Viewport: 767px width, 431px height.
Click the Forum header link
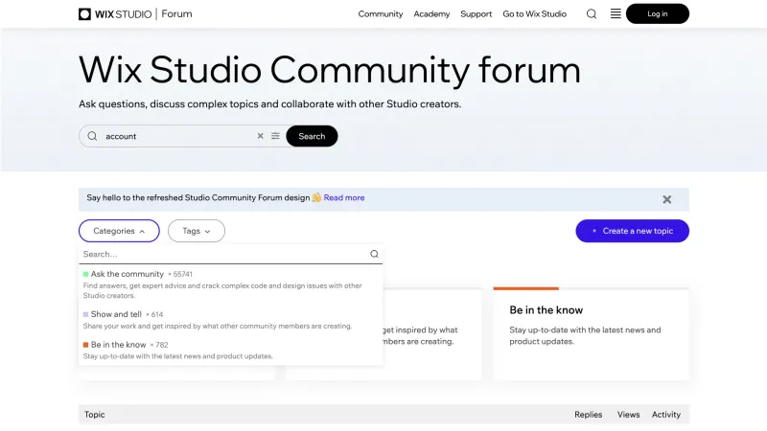tap(176, 13)
